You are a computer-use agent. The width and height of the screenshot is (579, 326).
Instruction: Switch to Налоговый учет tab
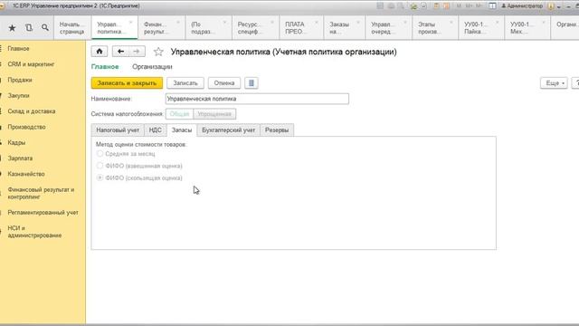(x=118, y=130)
